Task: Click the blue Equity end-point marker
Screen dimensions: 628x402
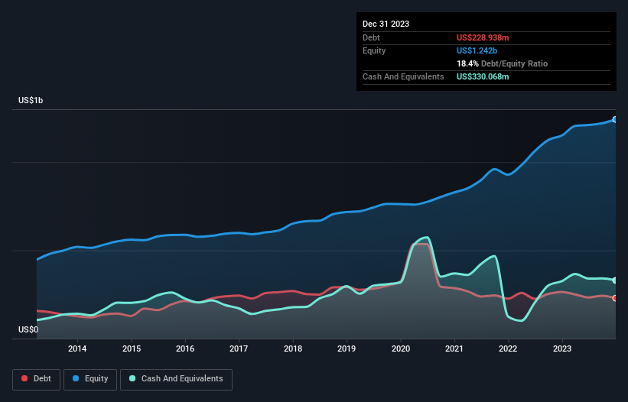Action: coord(615,119)
